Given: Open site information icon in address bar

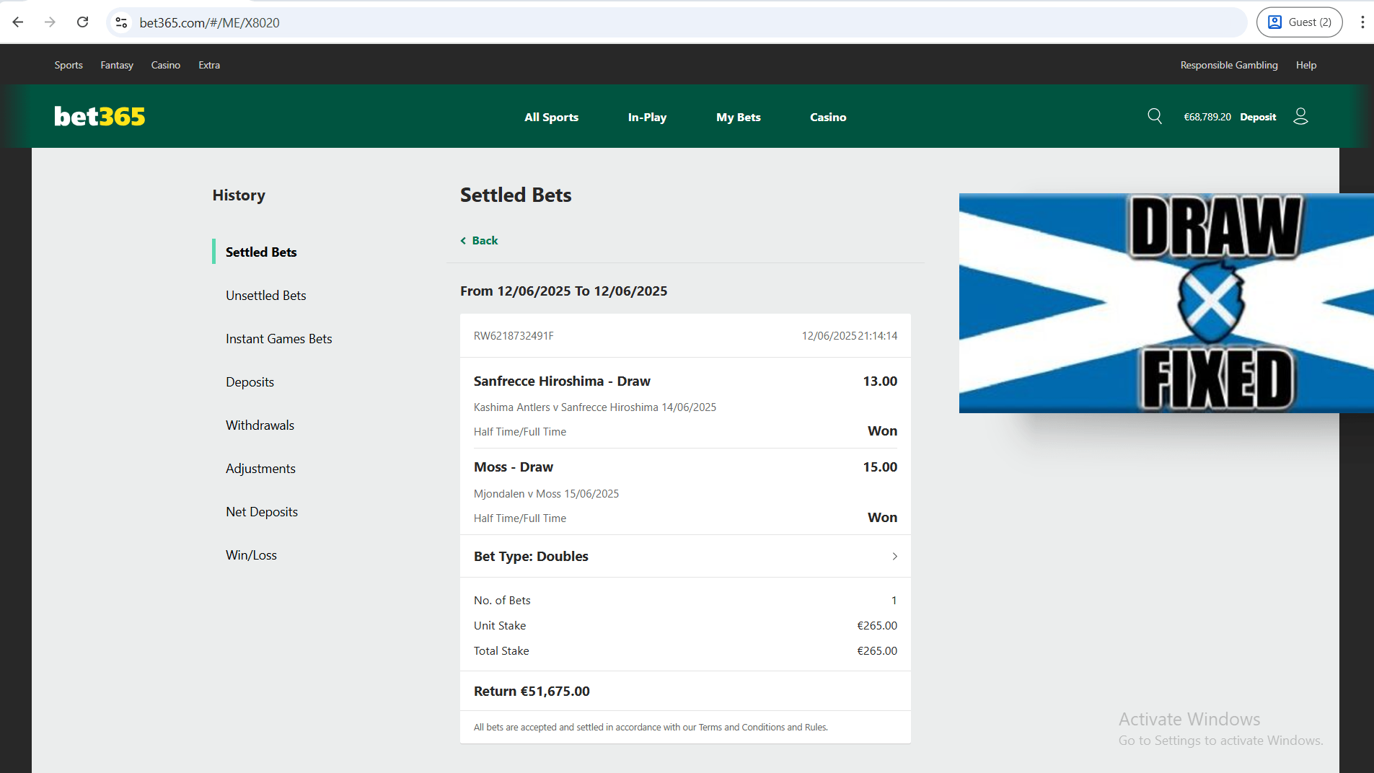Looking at the screenshot, I should pos(122,22).
